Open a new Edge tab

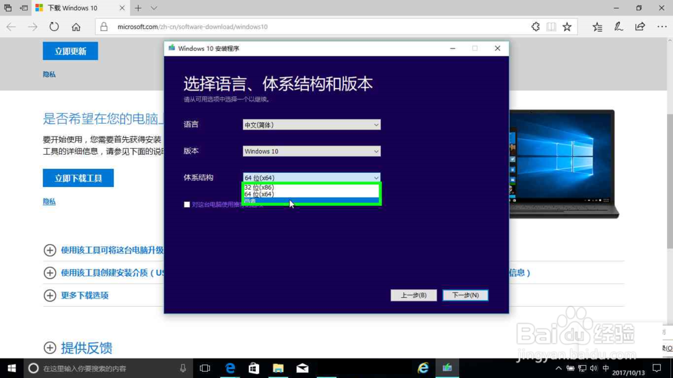point(138,8)
